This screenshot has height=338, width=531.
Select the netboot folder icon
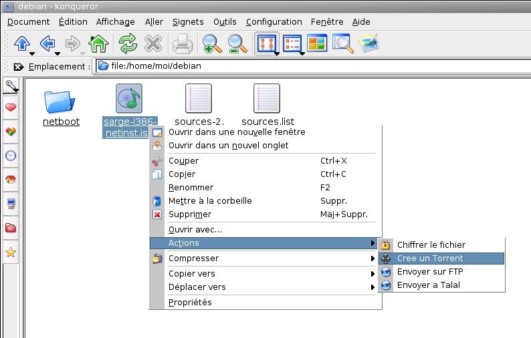(60, 102)
